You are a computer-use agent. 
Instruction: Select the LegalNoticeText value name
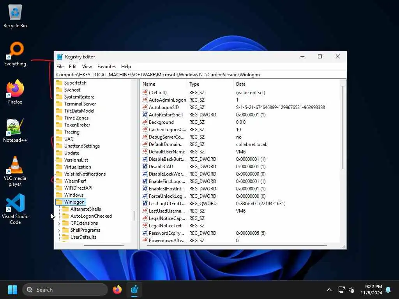(x=165, y=226)
